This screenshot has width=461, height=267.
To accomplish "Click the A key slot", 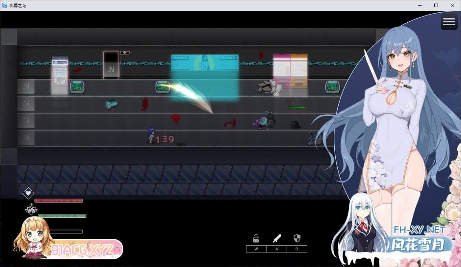I will click(277, 249).
